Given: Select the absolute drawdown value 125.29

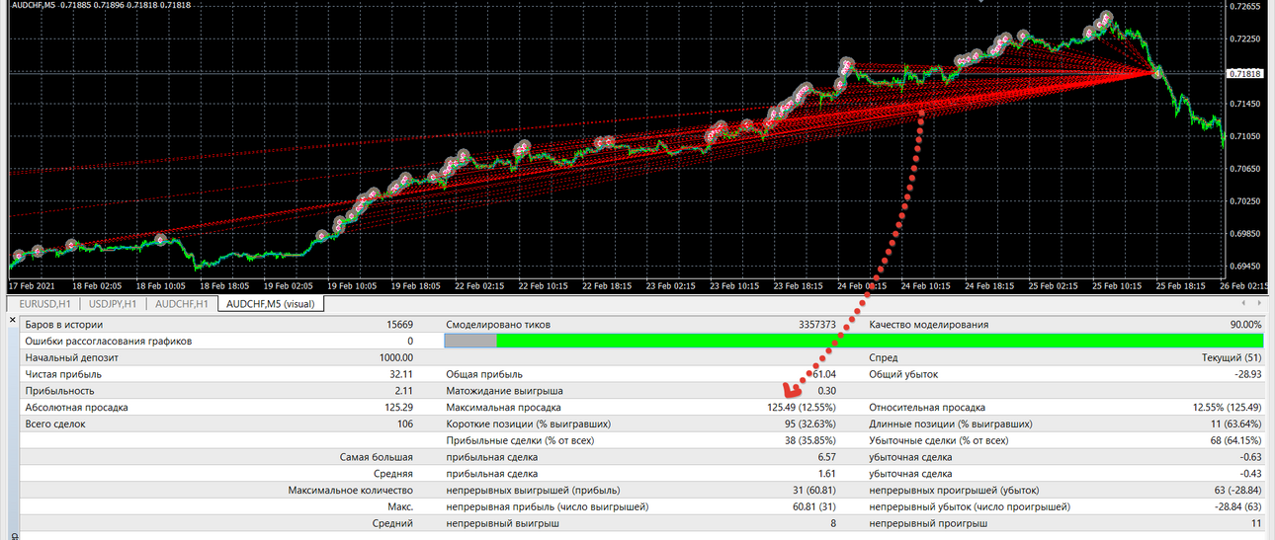Looking at the screenshot, I should 398,408.
